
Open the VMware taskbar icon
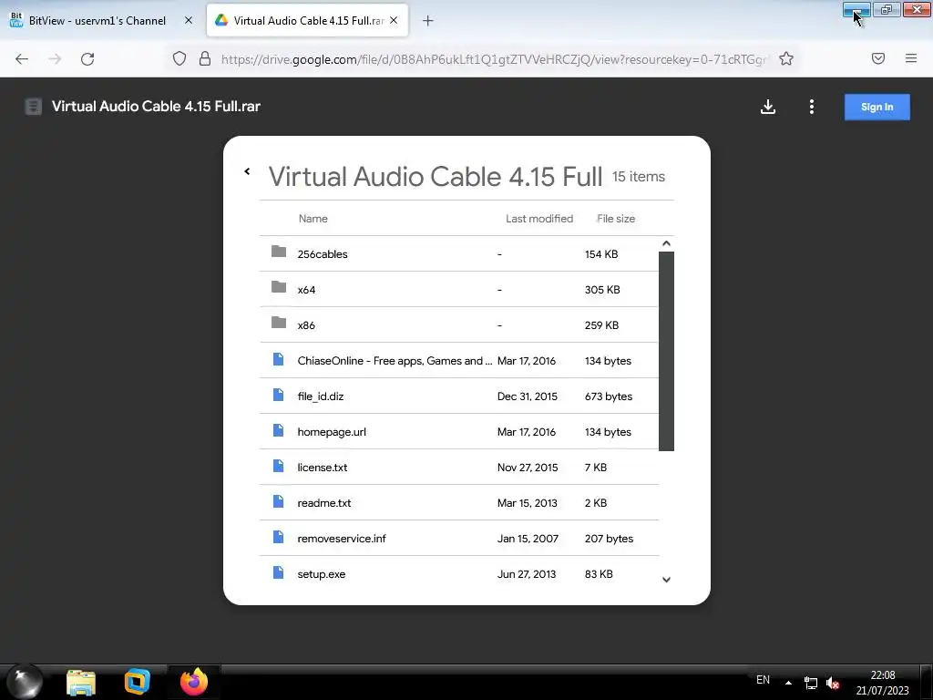pyautogui.click(x=138, y=682)
